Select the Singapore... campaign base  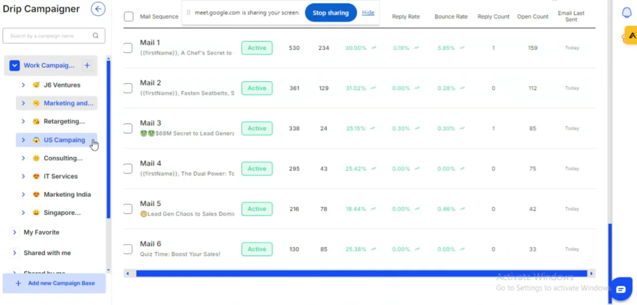pyautogui.click(x=62, y=213)
